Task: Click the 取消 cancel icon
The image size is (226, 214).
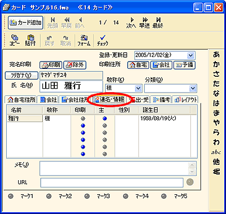Action: [66, 40]
